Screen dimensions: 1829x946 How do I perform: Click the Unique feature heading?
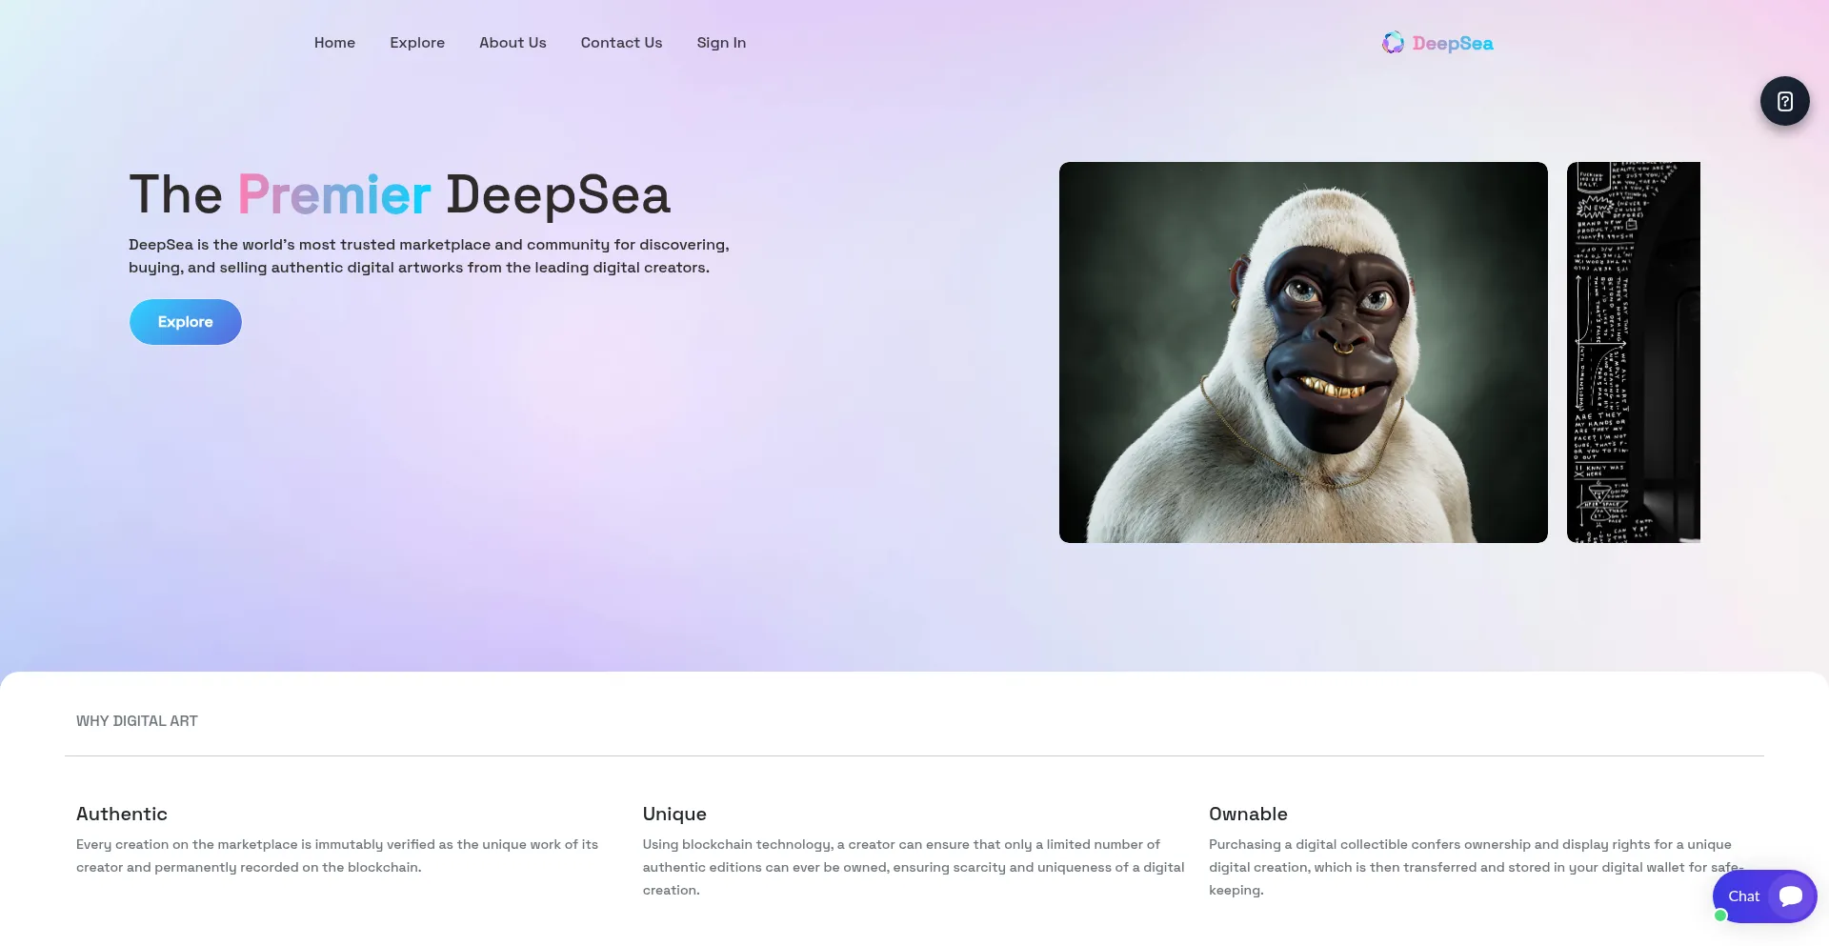coord(674,814)
